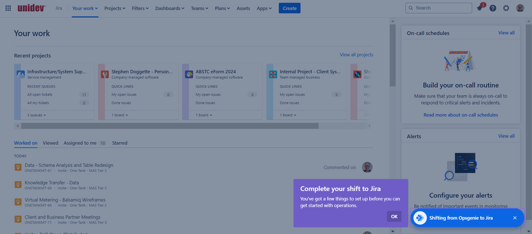Image resolution: width=532 pixels, height=234 pixels.
Task: Open Client and Business Partner Meetings issue
Action: point(62,217)
